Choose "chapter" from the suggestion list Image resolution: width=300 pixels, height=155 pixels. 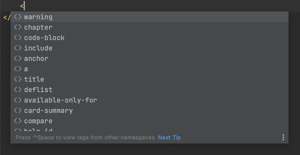(x=38, y=27)
